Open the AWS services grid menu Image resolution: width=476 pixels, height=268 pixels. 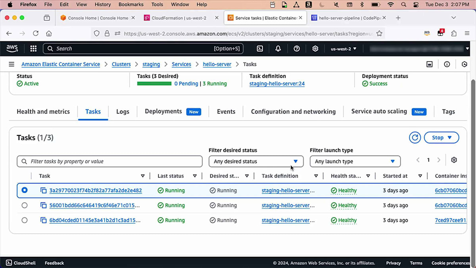33,48
